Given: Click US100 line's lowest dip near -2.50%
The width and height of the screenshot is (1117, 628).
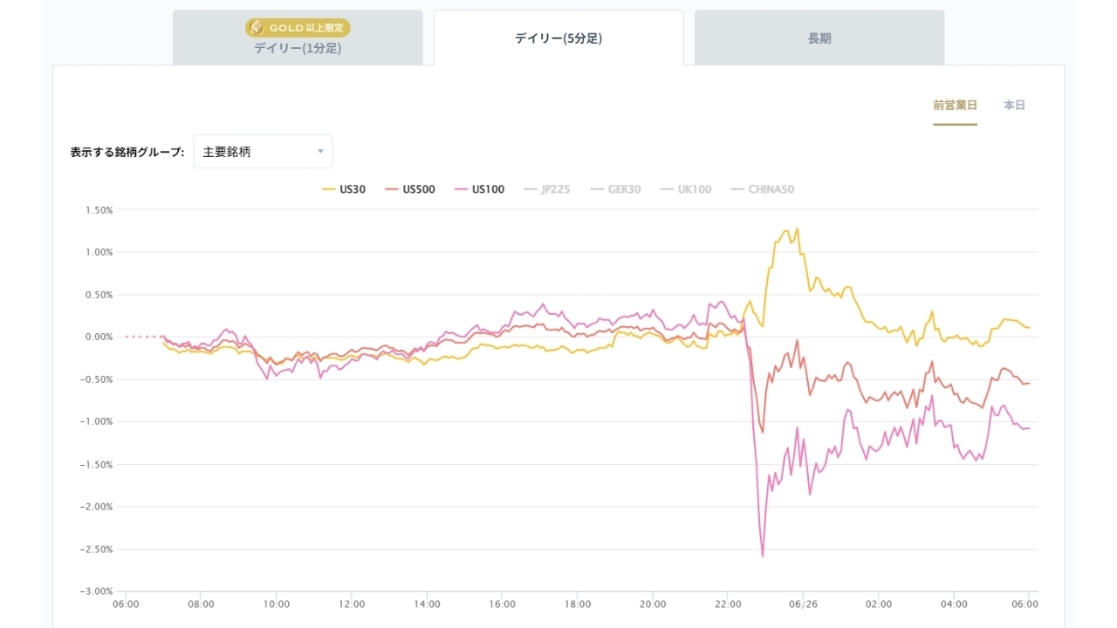Looking at the screenshot, I should 763,556.
